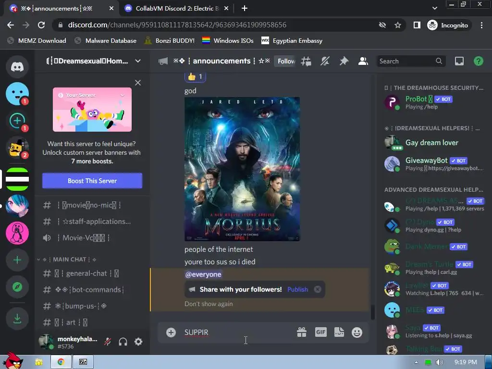Open the bot-commands channel
The height and width of the screenshot is (369, 492).
point(92,290)
